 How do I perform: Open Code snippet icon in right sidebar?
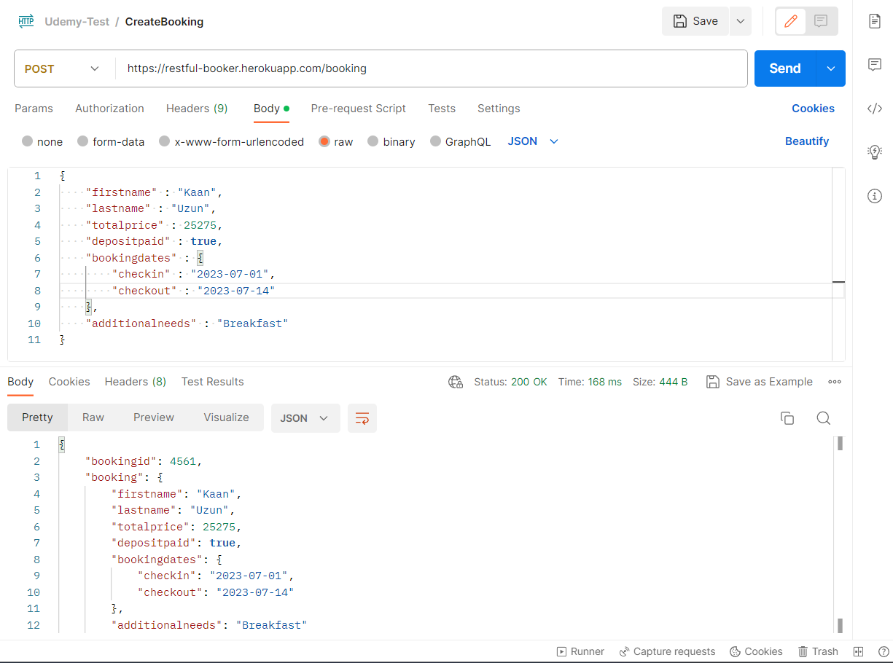(875, 109)
